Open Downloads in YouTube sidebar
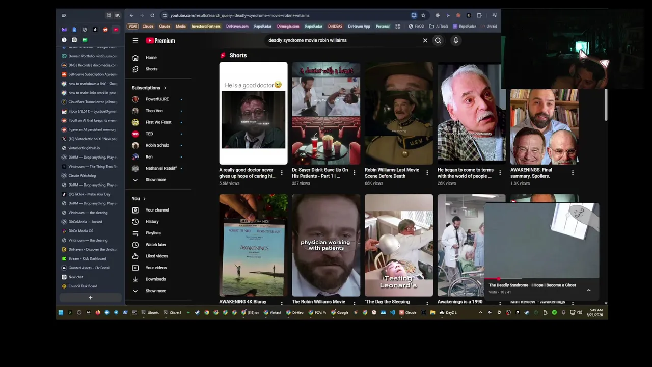 click(155, 279)
